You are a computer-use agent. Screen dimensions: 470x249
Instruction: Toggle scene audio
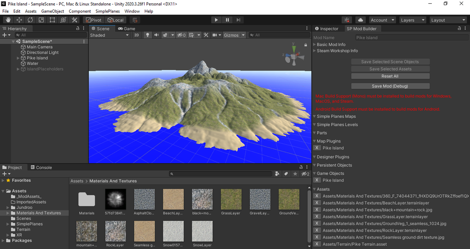pyautogui.click(x=156, y=35)
